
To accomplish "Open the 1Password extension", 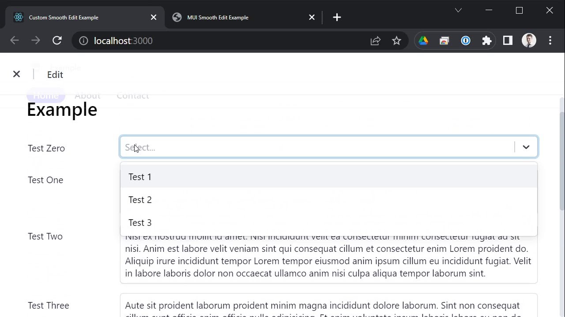I will click(x=466, y=41).
